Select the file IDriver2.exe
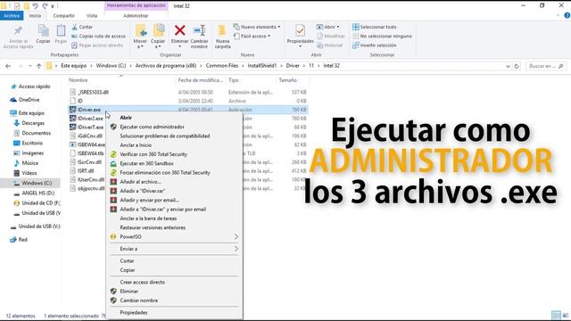The height and width of the screenshot is (321, 571). [x=90, y=119]
